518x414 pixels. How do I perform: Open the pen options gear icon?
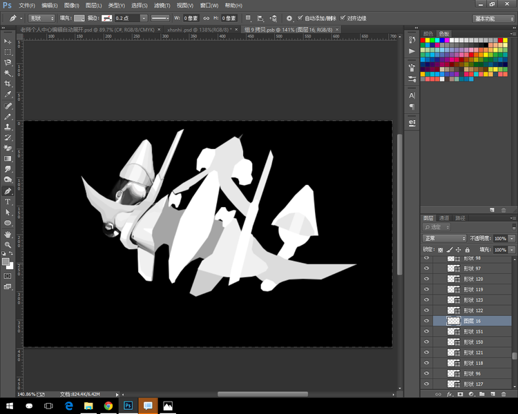289,18
